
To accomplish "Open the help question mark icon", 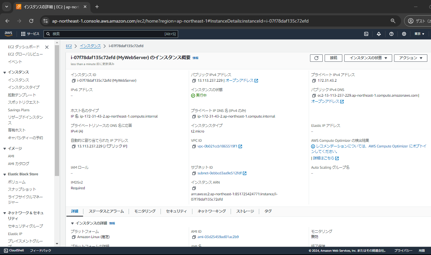I will tap(391, 34).
